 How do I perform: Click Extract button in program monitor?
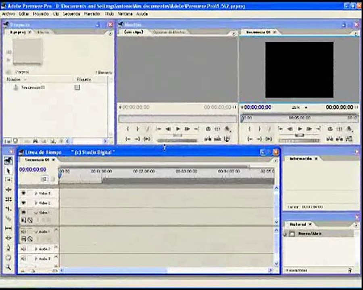tap(339, 139)
